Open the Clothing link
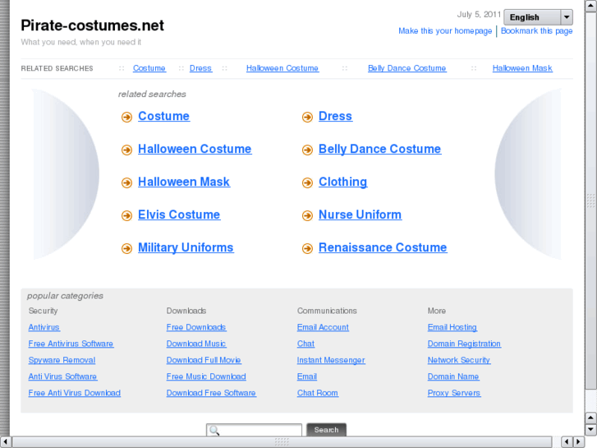The width and height of the screenshot is (597, 448). [343, 182]
